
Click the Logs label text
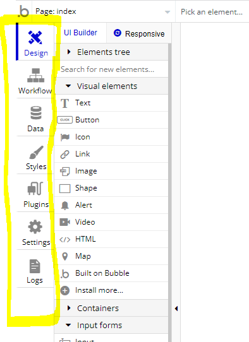(x=35, y=280)
